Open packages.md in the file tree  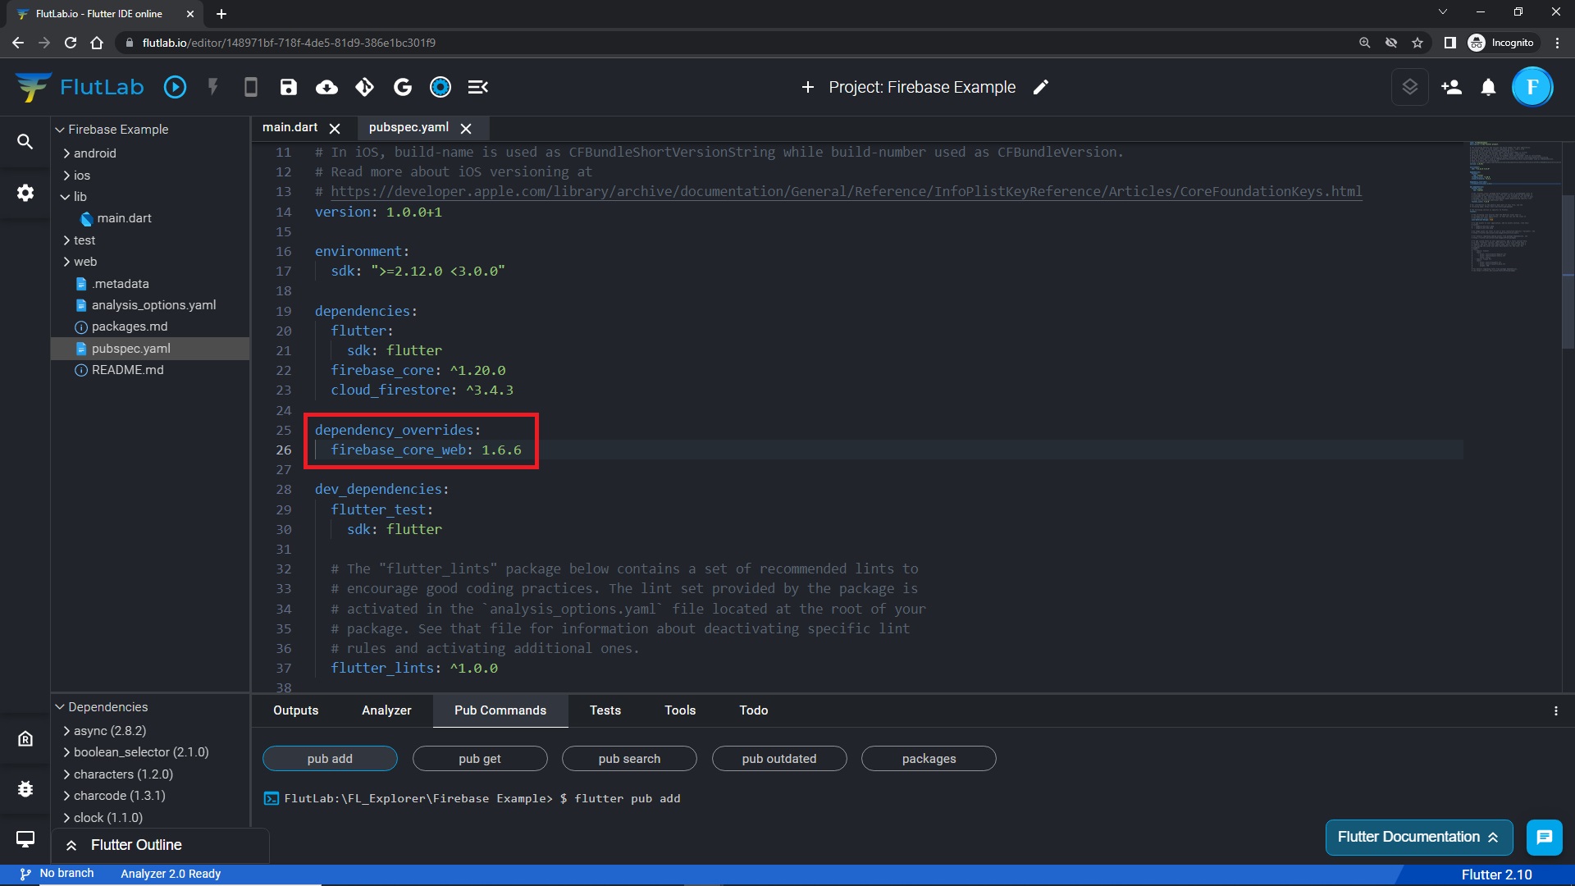[x=130, y=327]
